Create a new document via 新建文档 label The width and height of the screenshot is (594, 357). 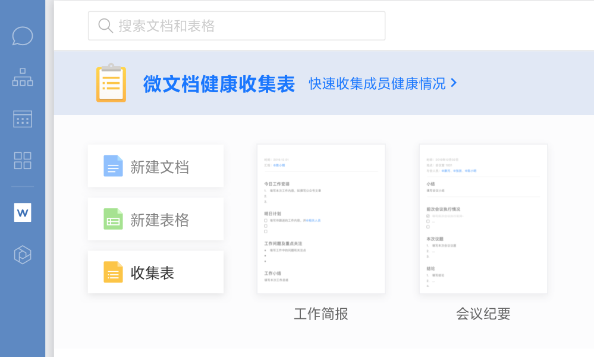tap(159, 167)
